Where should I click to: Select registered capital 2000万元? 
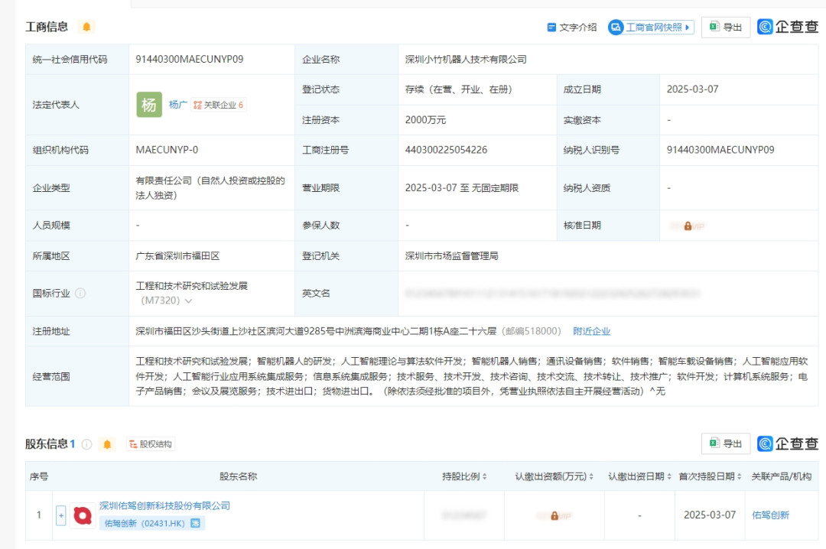[x=425, y=120]
